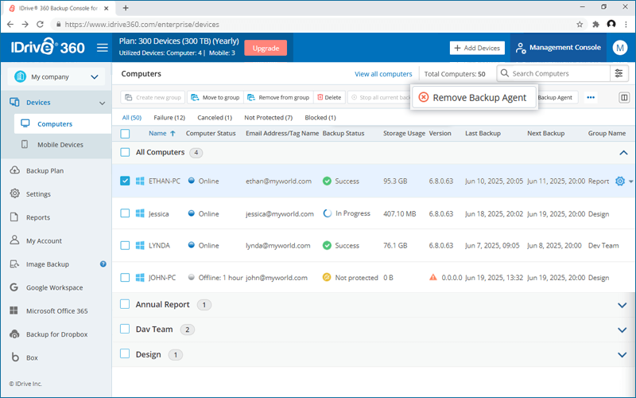Bookmark this page with the star icon

click(580, 25)
